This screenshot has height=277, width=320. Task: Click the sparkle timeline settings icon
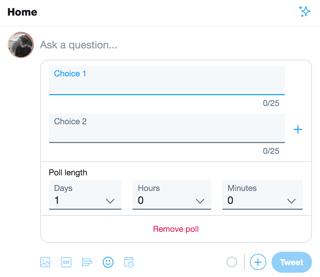304,11
